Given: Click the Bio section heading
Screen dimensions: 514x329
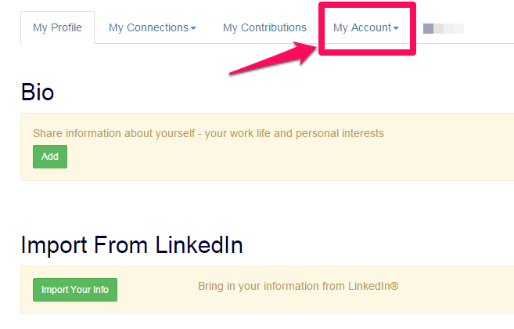Looking at the screenshot, I should pos(38,92).
